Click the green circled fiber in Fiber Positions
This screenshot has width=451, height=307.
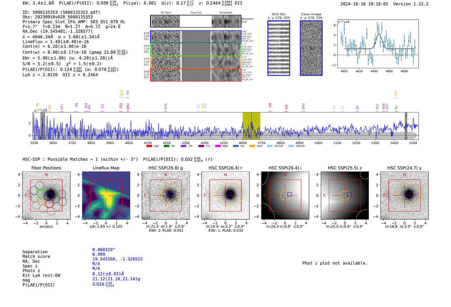pos(41,193)
